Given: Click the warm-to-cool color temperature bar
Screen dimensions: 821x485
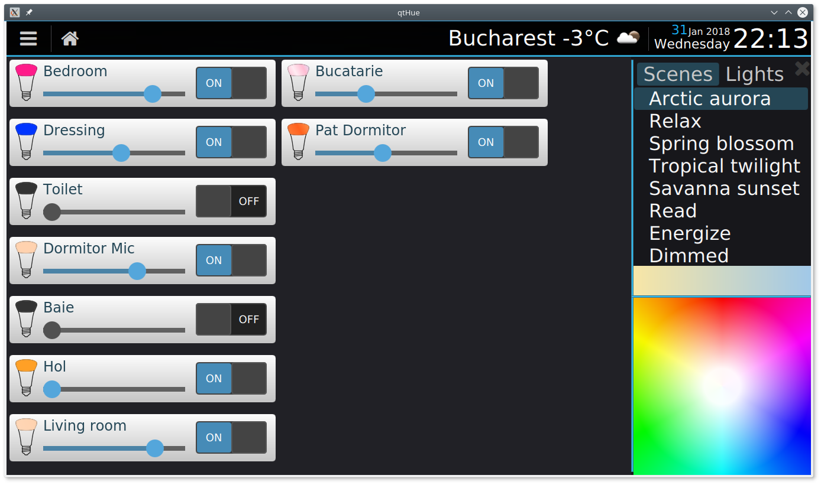Looking at the screenshot, I should click(x=722, y=281).
